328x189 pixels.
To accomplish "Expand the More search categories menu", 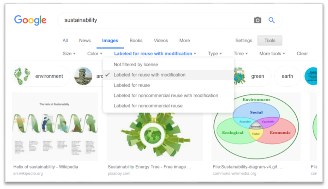I will point(184,41).
